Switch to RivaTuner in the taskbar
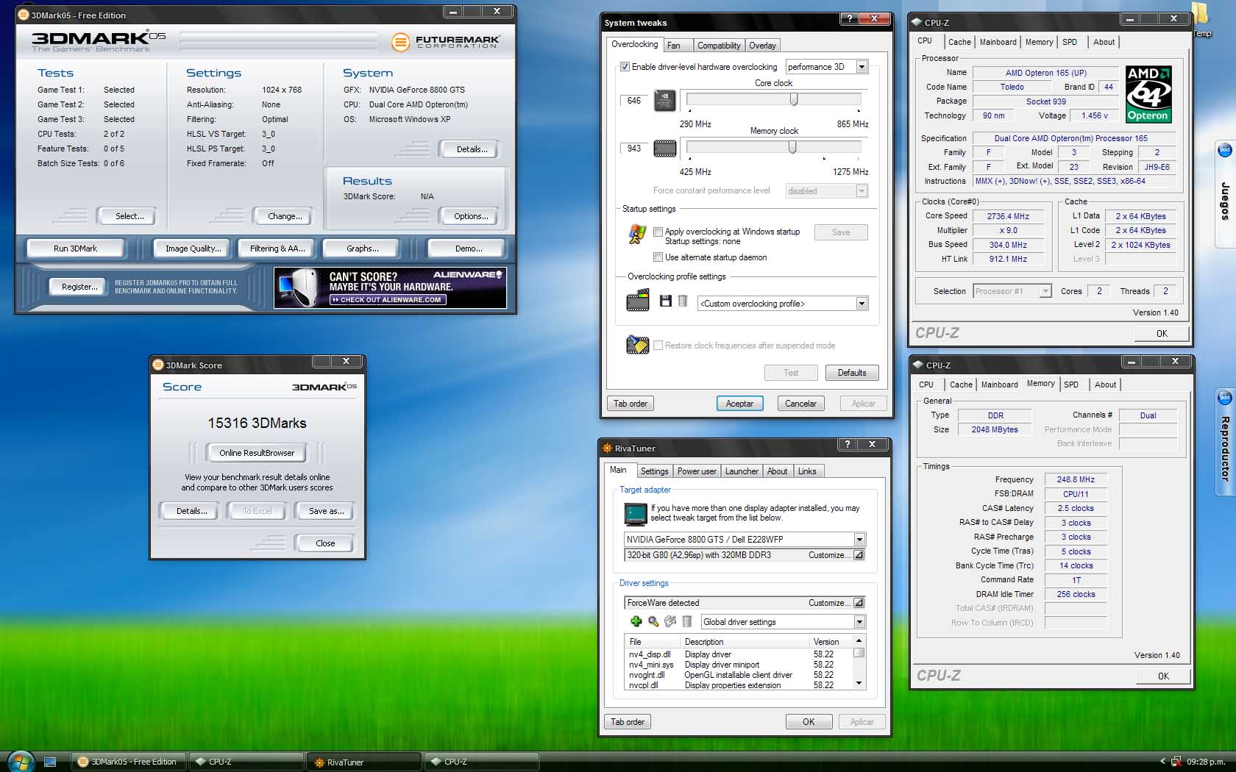1236x772 pixels. point(365,762)
